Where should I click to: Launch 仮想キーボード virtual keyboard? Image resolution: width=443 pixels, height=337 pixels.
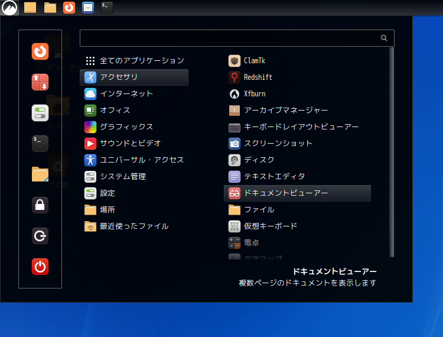point(297,226)
